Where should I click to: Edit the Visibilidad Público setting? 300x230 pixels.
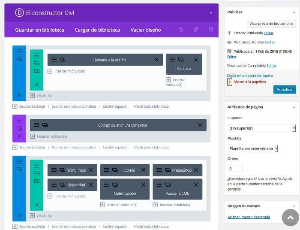click(x=270, y=42)
